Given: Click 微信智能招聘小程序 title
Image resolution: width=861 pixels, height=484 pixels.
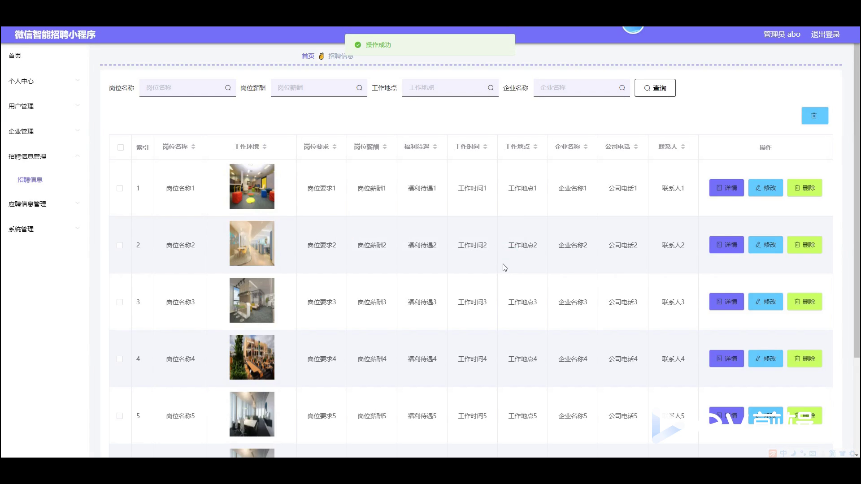Looking at the screenshot, I should (55, 35).
